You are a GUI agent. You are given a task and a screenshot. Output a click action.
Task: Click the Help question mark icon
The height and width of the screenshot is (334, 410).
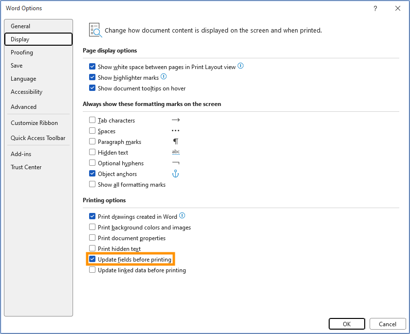pos(375,8)
